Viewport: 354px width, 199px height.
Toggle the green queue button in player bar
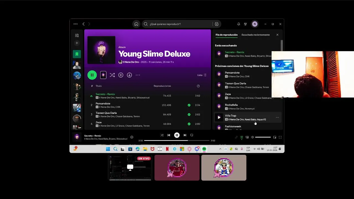tap(242, 137)
